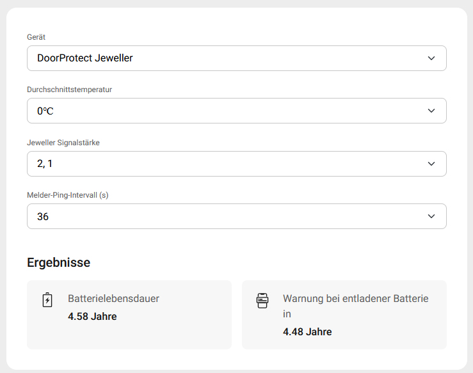Click the Durchschnittstemperatur chevron arrow
The height and width of the screenshot is (373, 473).
pos(431,111)
